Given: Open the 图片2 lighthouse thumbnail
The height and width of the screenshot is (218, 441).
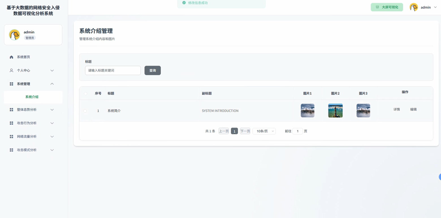Looking at the screenshot, I should pyautogui.click(x=335, y=111).
